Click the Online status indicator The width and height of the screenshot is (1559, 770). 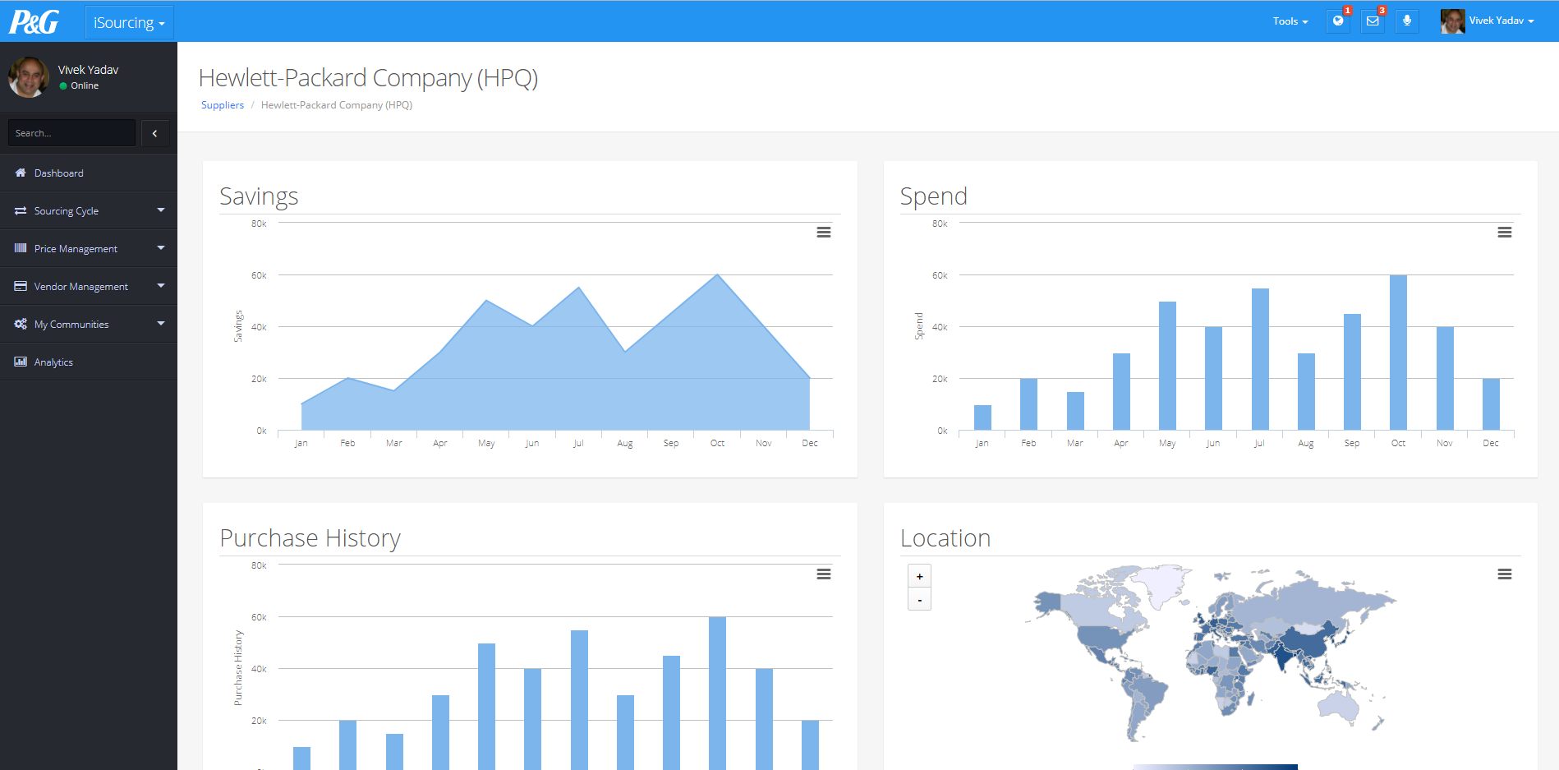(79, 85)
